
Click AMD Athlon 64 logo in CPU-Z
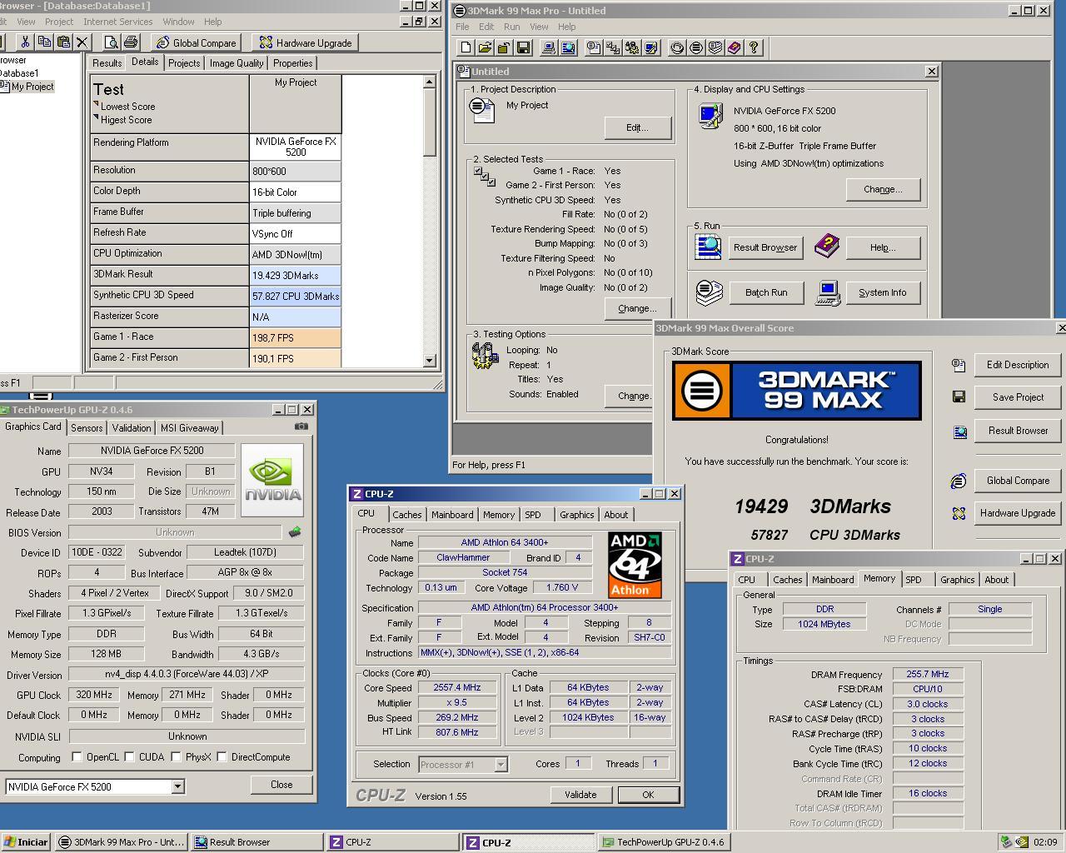point(635,565)
